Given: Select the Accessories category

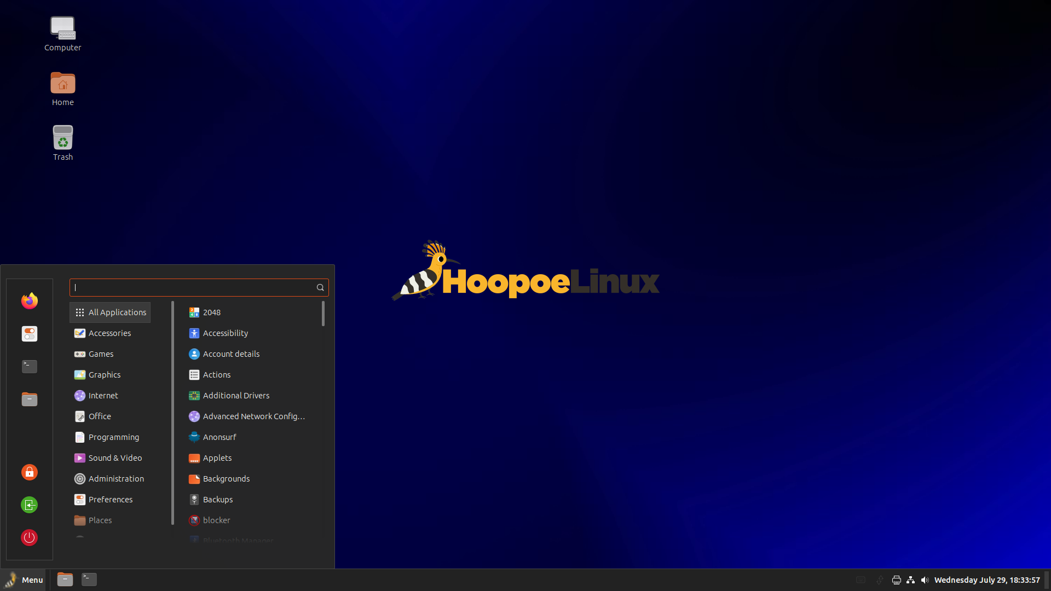Looking at the screenshot, I should (x=110, y=333).
